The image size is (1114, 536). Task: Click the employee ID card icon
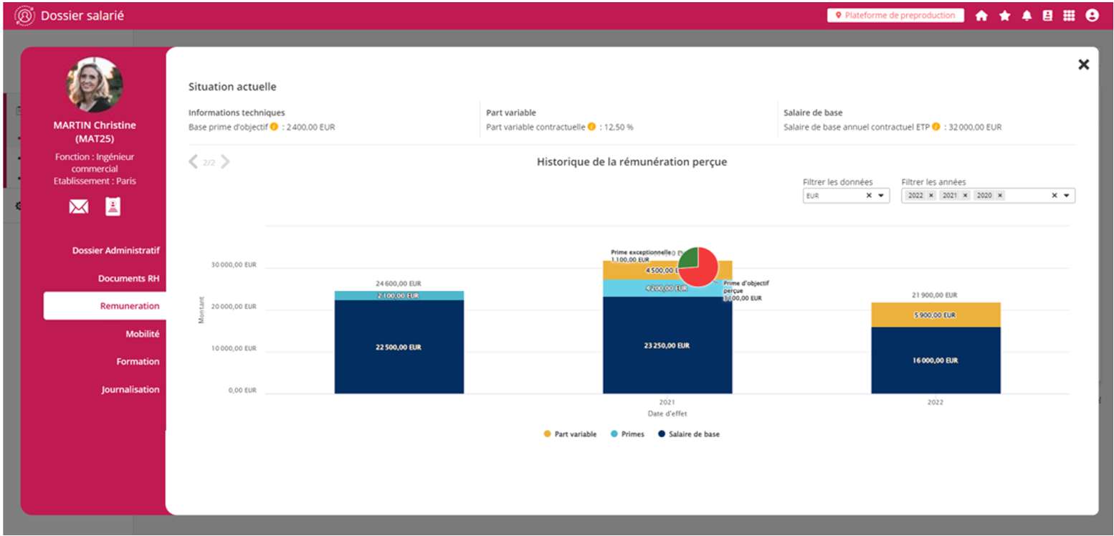coord(113,206)
